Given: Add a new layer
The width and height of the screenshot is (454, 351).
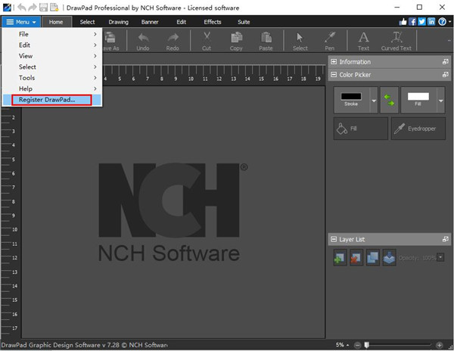Looking at the screenshot, I should click(340, 257).
